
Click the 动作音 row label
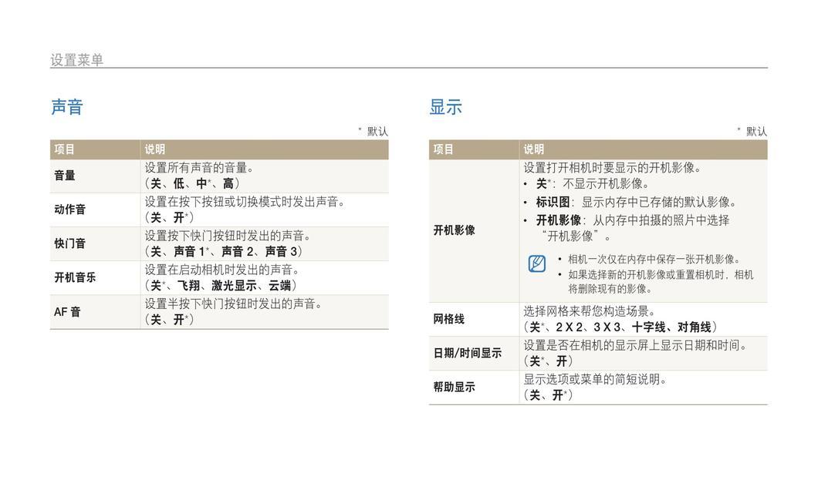[x=70, y=210]
